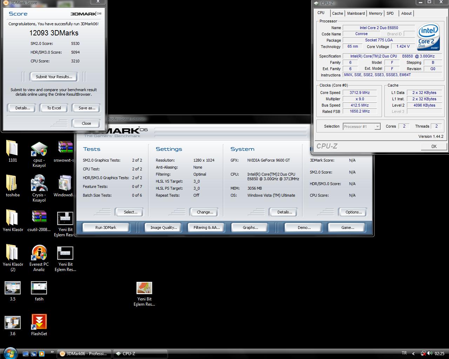
Task: Show hidden tray icons arrow
Action: [x=414, y=354]
